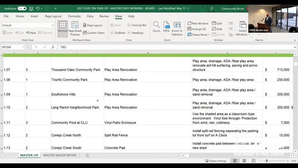The height and width of the screenshot is (168, 298).
Task: Open the search magnifier in the title bar
Action: [x=212, y=8]
